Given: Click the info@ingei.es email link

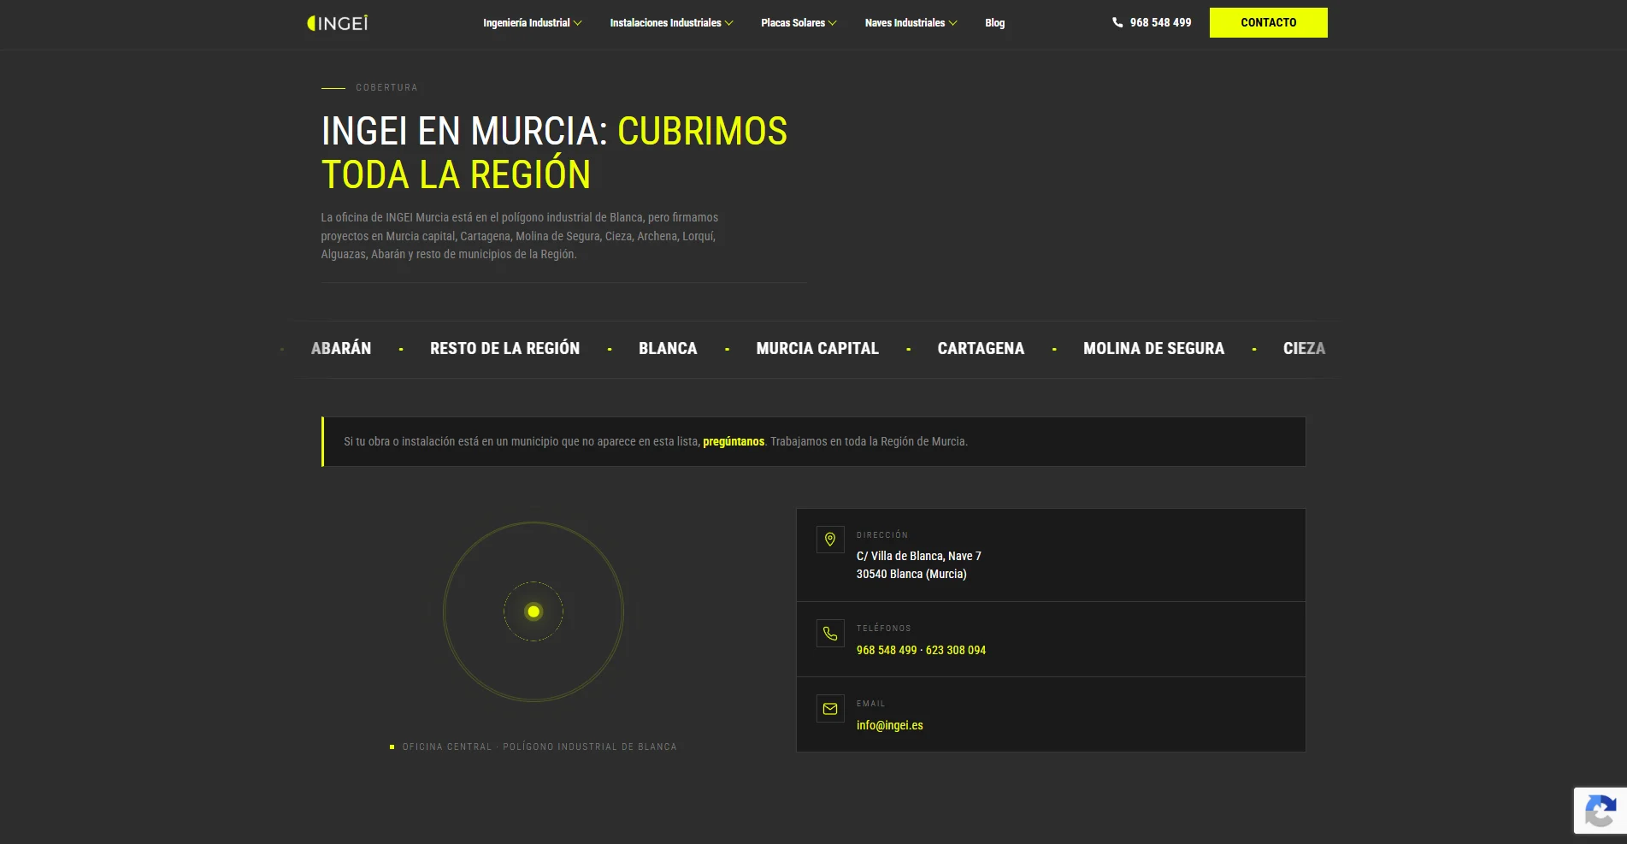Looking at the screenshot, I should [889, 725].
